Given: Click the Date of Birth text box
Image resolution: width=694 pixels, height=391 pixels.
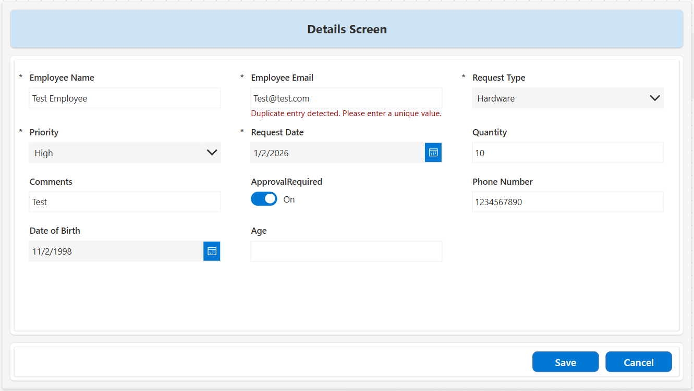Looking at the screenshot, I should (116, 251).
